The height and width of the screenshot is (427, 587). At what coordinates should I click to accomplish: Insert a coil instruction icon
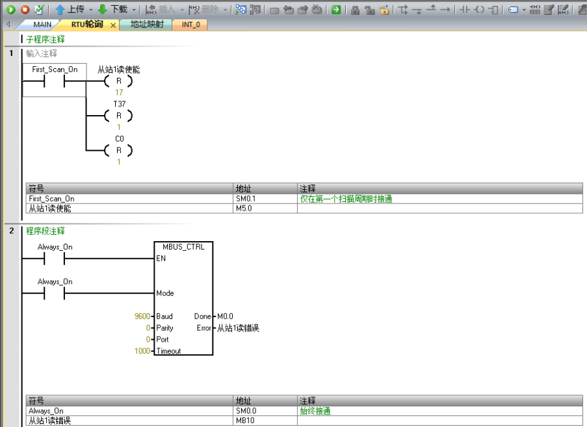(479, 10)
